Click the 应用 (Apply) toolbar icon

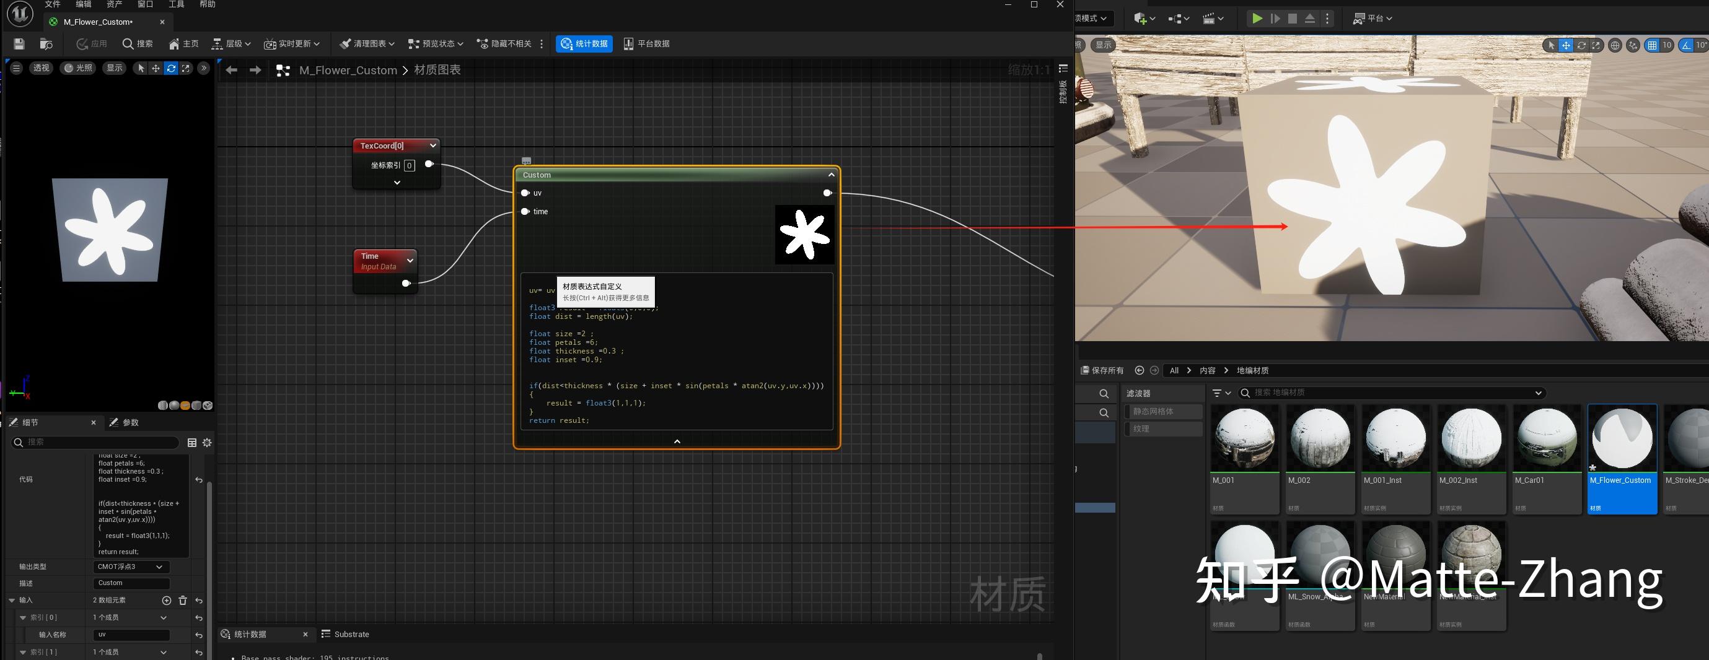coord(92,44)
